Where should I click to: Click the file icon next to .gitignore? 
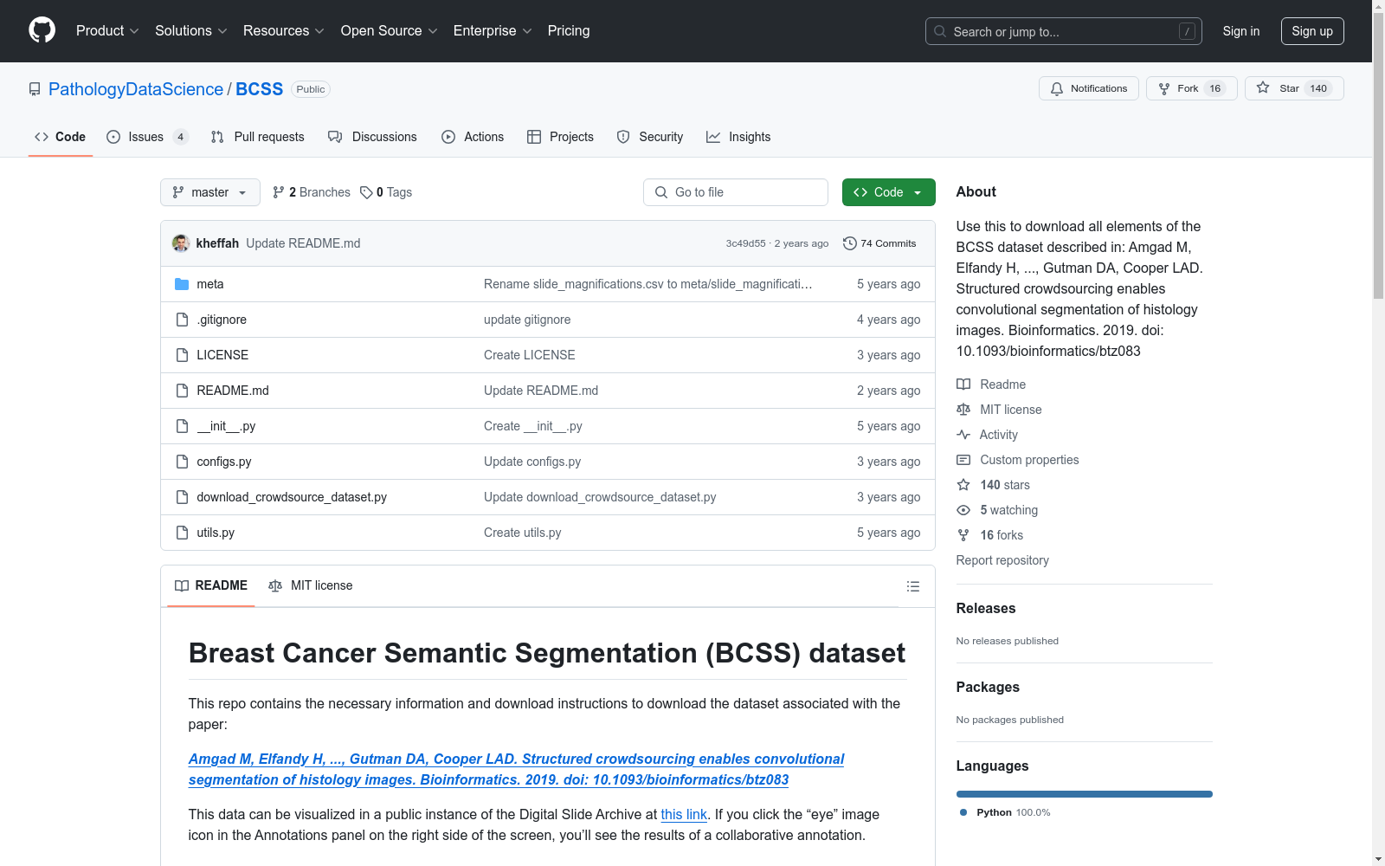pyautogui.click(x=182, y=320)
